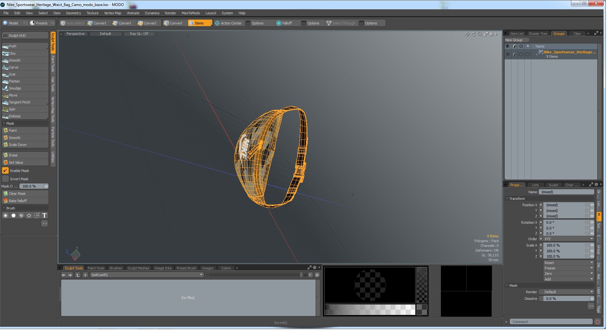Screen dimensions: 609x330
Task: Pick the star-shaped brush tip icon
Action: coord(29,216)
